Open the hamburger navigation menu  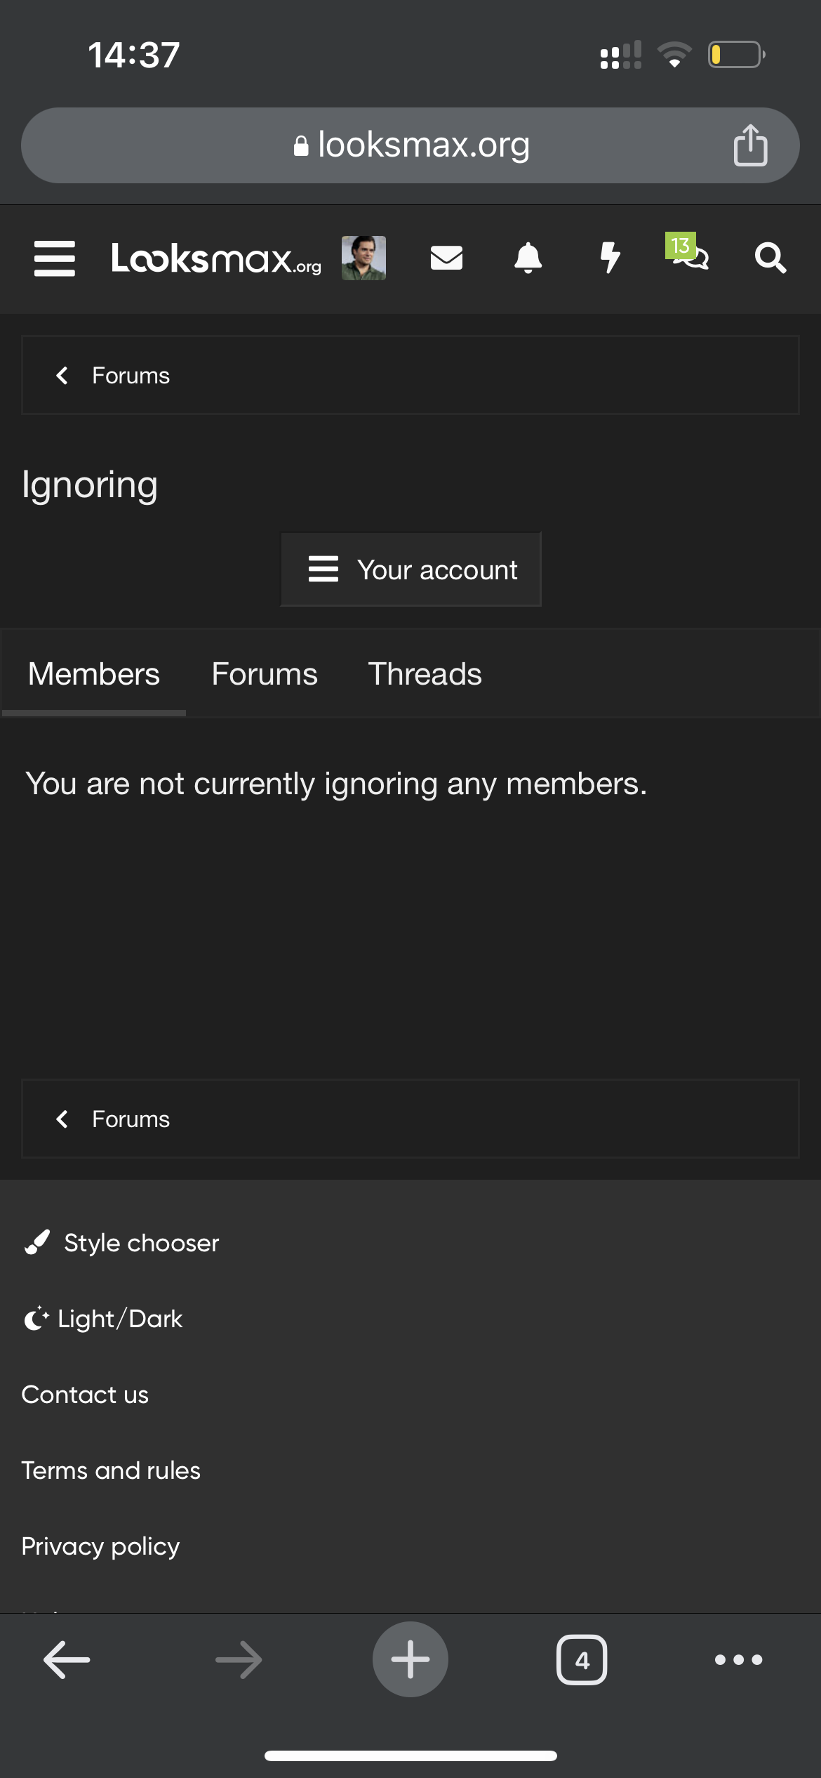(55, 258)
